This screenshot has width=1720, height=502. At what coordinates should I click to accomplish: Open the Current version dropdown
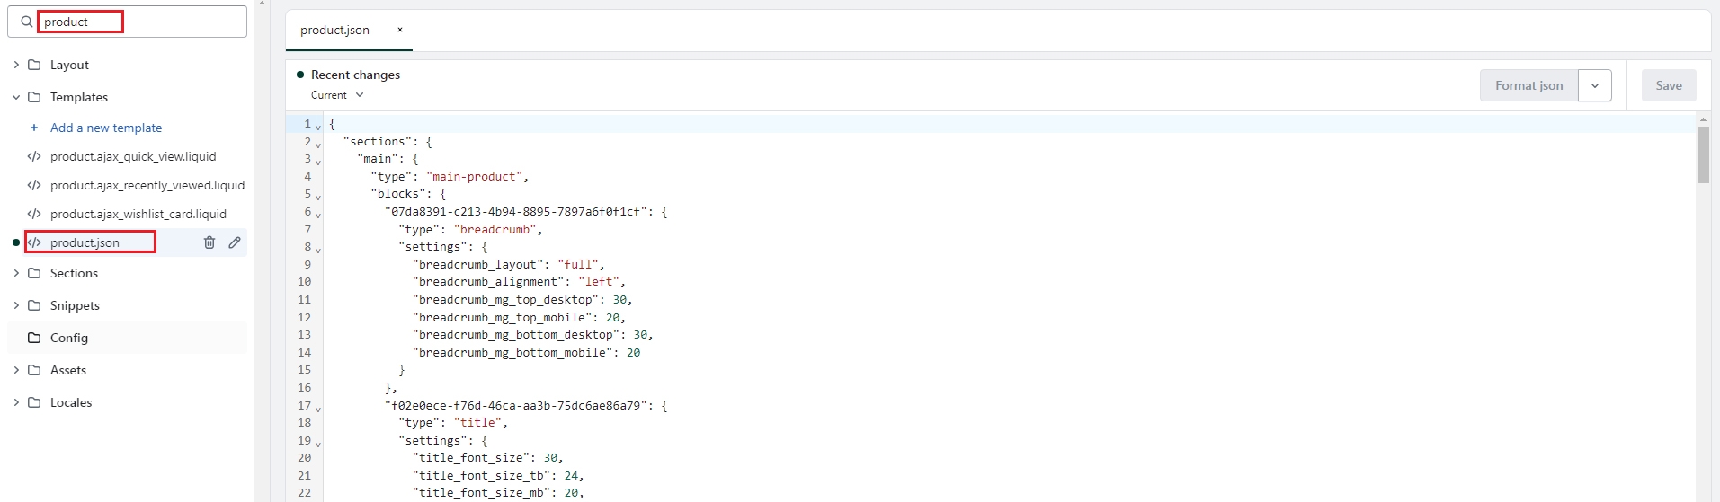[337, 95]
